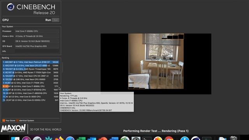The image size is (249, 140).
Task: Select the Xeon E5-2697 v2 ranking row
Action: coord(30,76)
